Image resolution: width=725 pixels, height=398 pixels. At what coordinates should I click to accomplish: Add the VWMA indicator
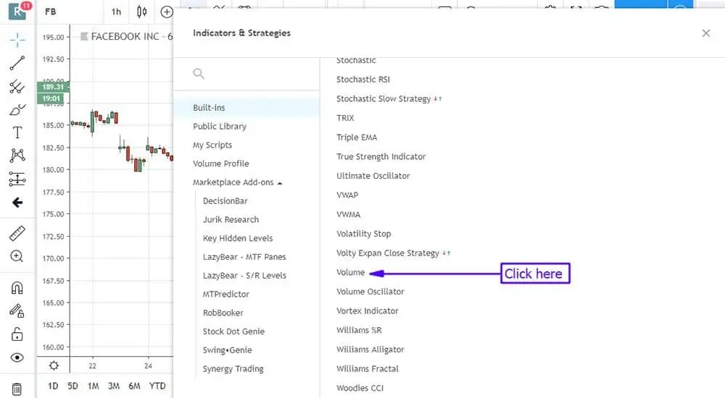click(x=348, y=215)
